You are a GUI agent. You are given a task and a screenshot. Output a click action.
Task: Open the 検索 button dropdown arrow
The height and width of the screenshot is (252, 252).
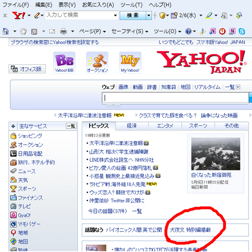[149, 16]
